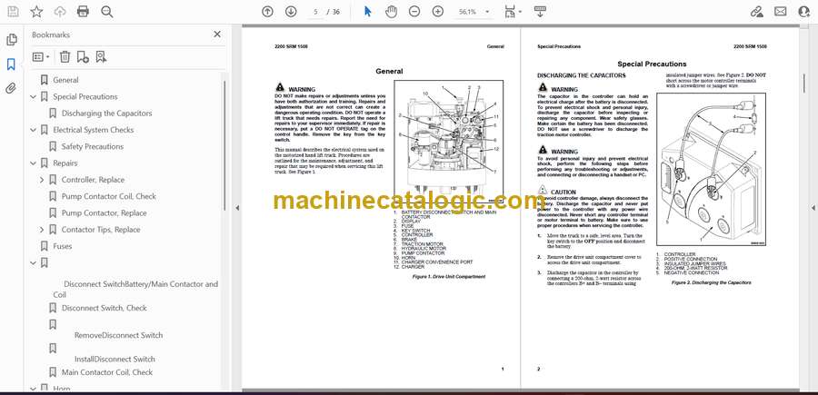Open Disconnect SwitchBattery/Main Contactor and Coil
This screenshot has width=818, height=395.
click(135, 290)
